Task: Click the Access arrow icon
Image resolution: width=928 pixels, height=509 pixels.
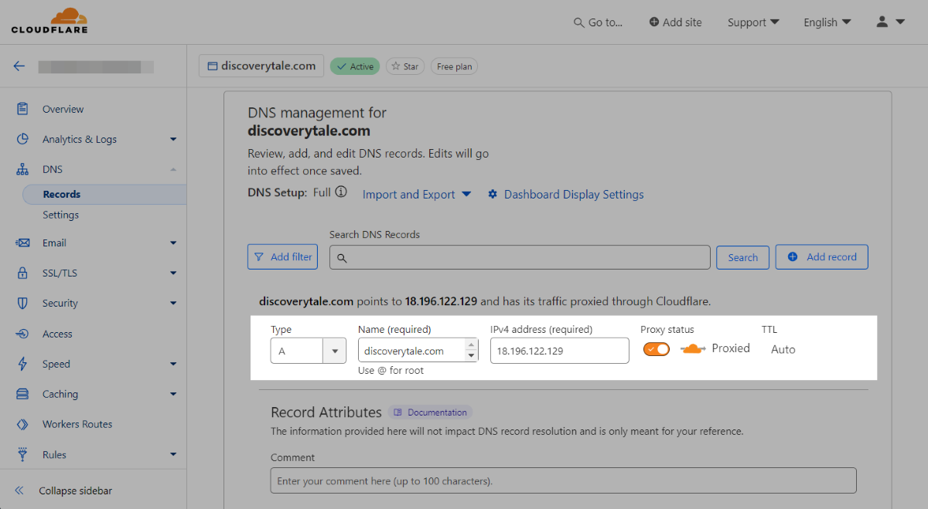Action: click(x=22, y=334)
